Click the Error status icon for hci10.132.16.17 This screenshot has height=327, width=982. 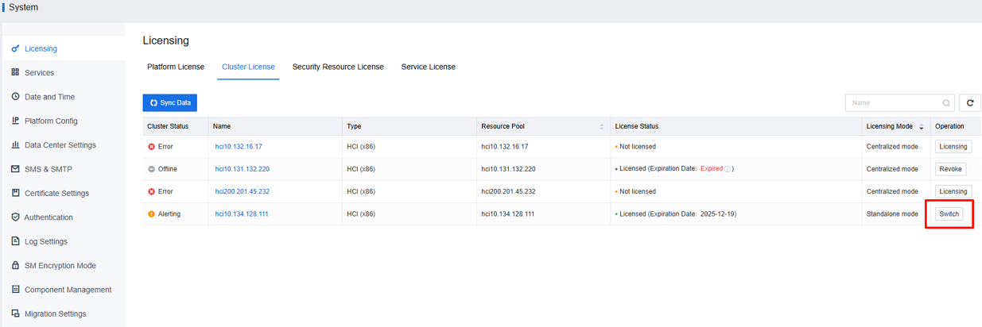coord(152,147)
